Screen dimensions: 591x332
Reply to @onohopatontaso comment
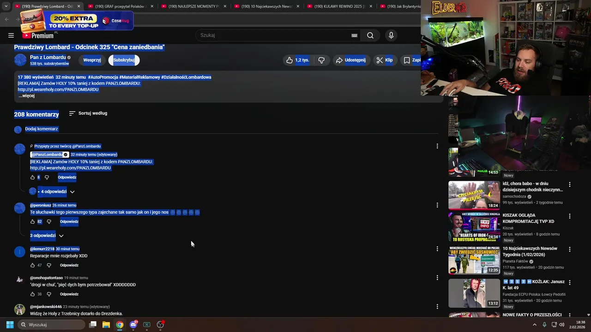69,294
